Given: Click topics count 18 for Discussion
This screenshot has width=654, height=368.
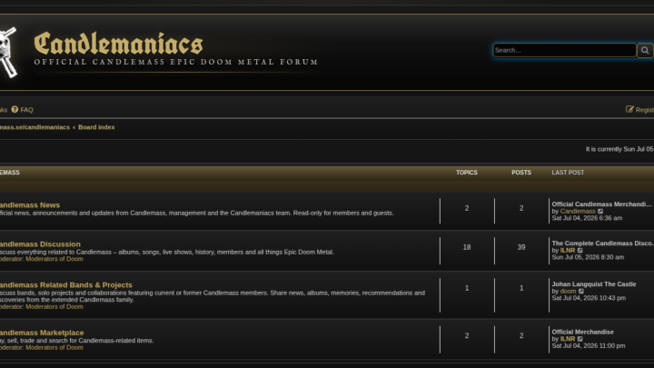Looking at the screenshot, I should tap(467, 247).
